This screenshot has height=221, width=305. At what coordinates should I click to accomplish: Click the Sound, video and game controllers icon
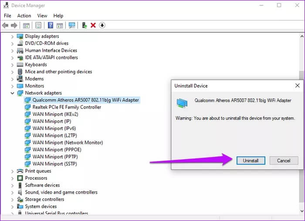pos(20,192)
